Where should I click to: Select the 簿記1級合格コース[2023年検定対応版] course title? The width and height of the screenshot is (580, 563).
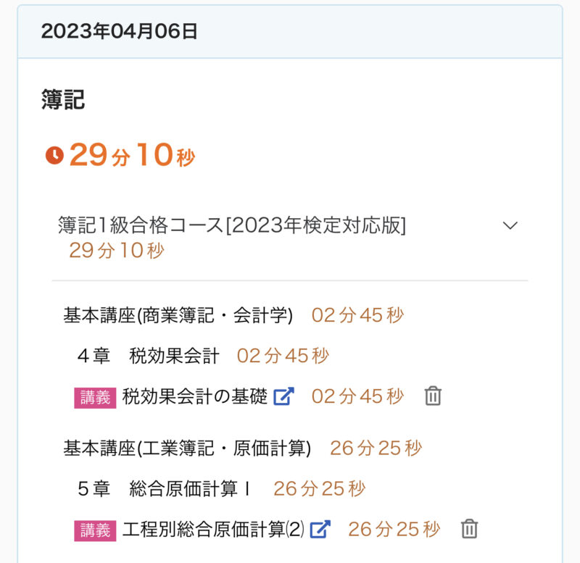pyautogui.click(x=232, y=225)
